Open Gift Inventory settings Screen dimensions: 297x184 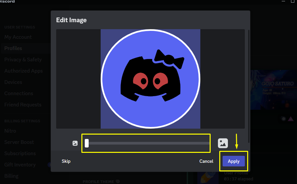(x=20, y=164)
